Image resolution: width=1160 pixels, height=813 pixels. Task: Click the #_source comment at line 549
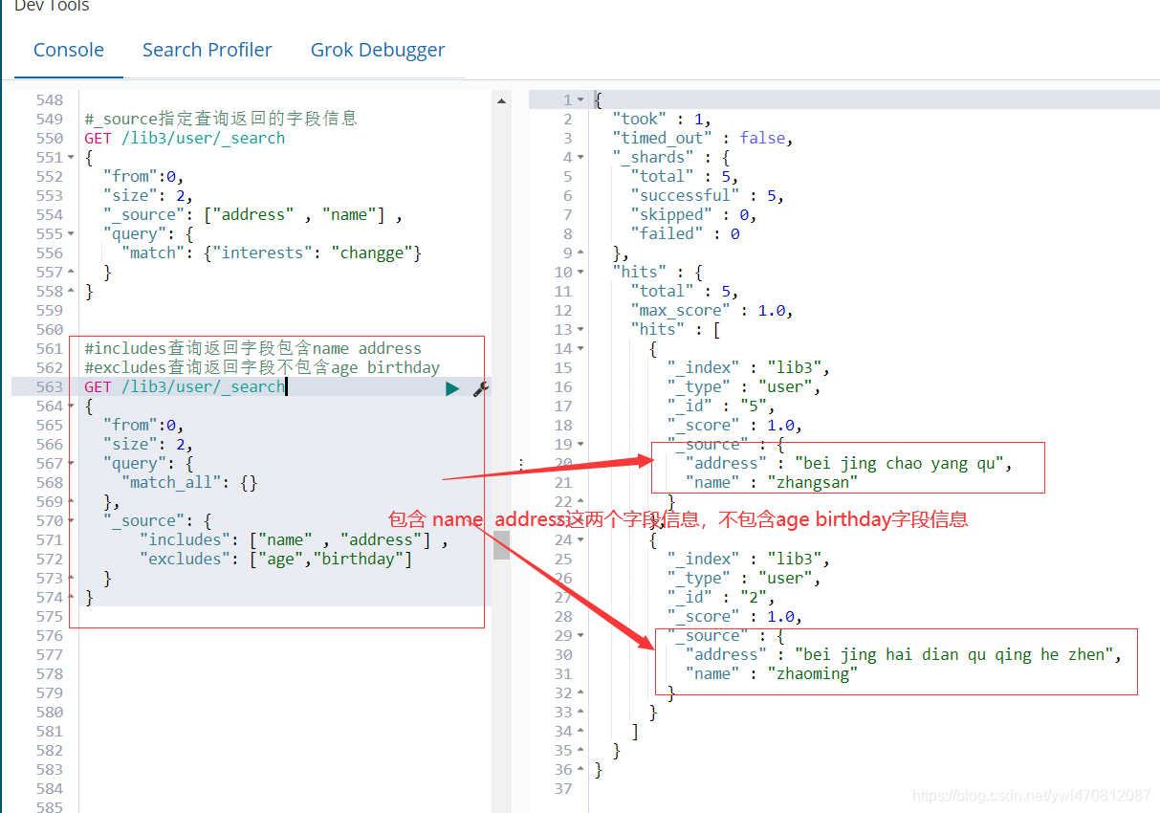pyautogui.click(x=221, y=119)
